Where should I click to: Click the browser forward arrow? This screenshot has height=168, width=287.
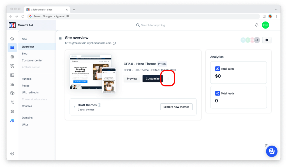tap(17, 16)
